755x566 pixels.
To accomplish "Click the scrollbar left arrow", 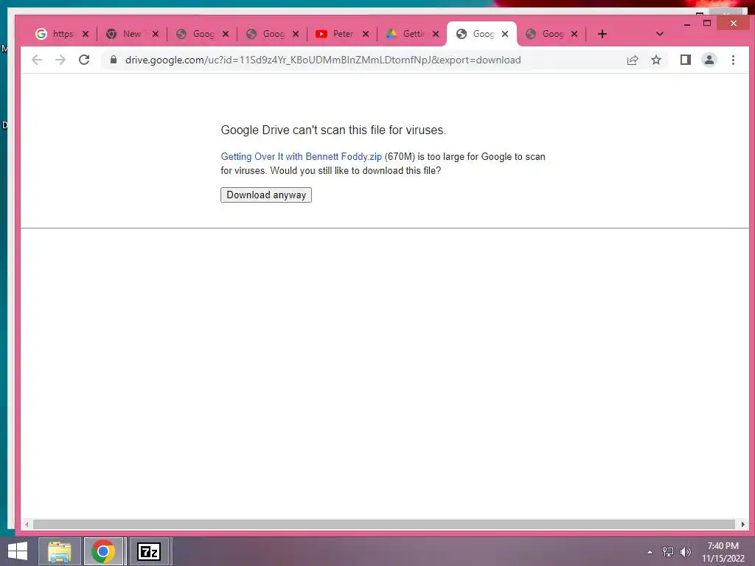I will [27, 524].
